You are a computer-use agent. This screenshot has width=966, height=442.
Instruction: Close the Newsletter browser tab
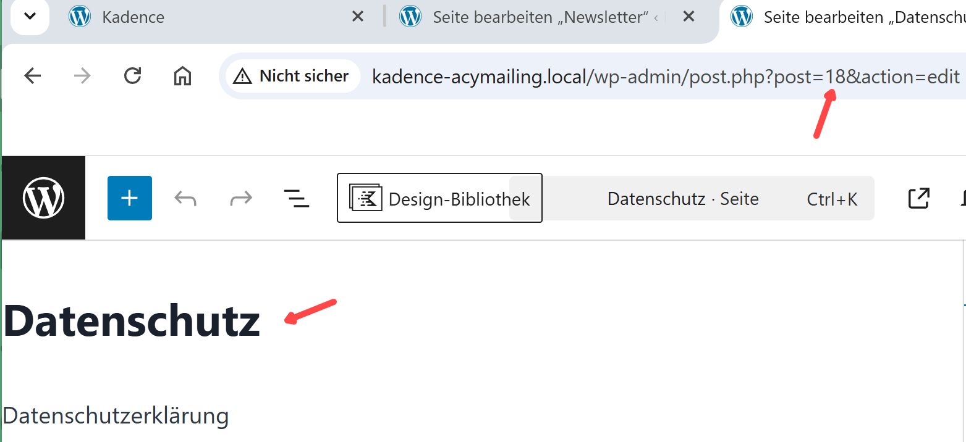(x=688, y=17)
